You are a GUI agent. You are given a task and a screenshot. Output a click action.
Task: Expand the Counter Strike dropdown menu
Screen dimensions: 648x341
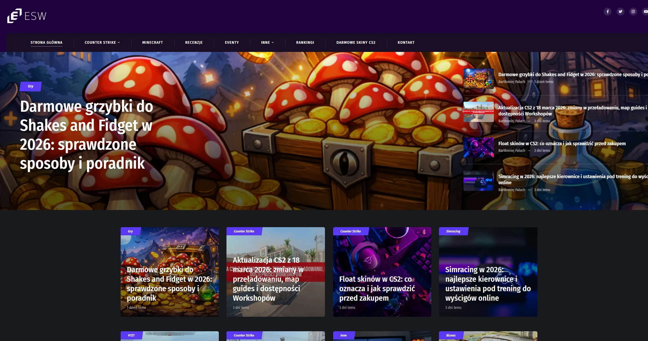pos(102,42)
